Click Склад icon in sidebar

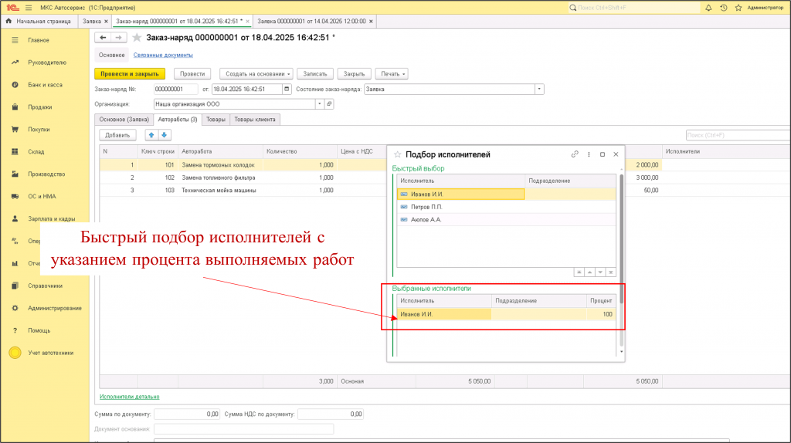tap(15, 152)
